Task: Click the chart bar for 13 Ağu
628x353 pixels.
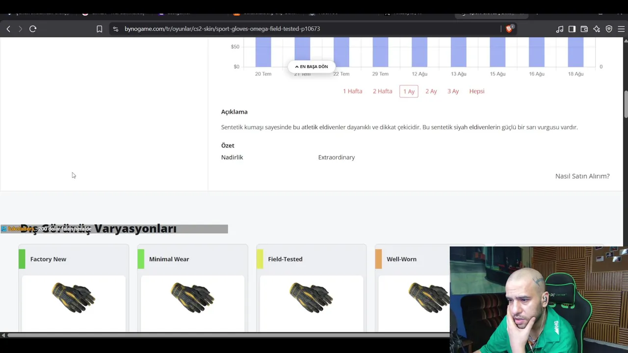Action: click(x=458, y=52)
